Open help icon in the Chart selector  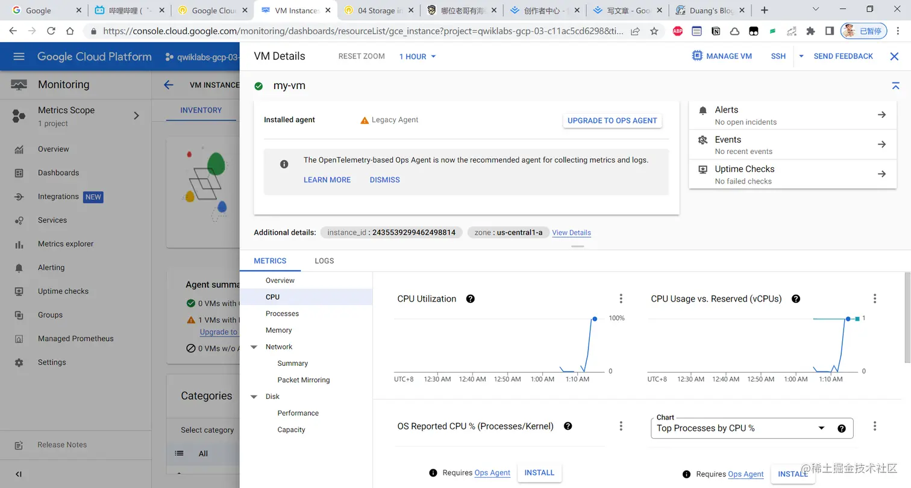pos(842,428)
